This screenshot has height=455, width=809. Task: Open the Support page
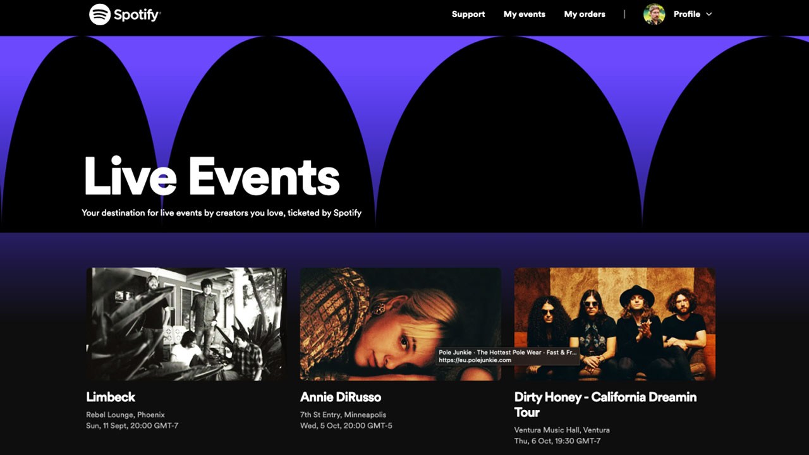pos(468,14)
